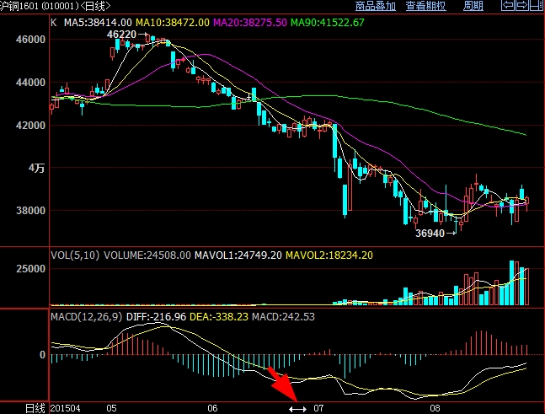Click the right arrow navigation icon
This screenshot has height=414, width=545.
click(x=522, y=6)
